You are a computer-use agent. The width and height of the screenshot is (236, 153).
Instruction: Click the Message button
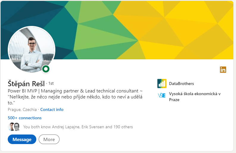(22, 139)
